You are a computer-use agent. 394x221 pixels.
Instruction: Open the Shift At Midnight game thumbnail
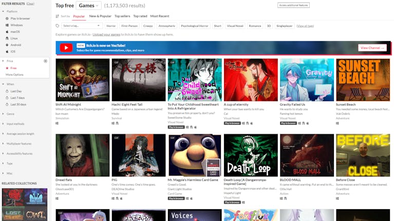(83, 80)
